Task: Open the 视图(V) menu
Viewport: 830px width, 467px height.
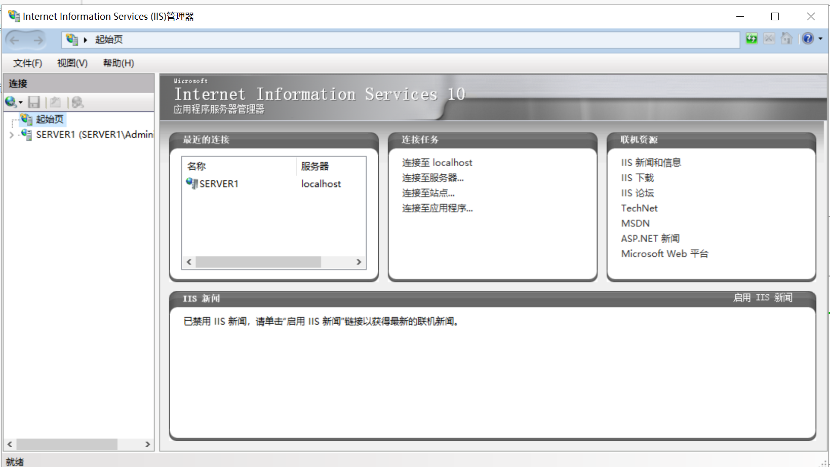Action: pos(72,63)
